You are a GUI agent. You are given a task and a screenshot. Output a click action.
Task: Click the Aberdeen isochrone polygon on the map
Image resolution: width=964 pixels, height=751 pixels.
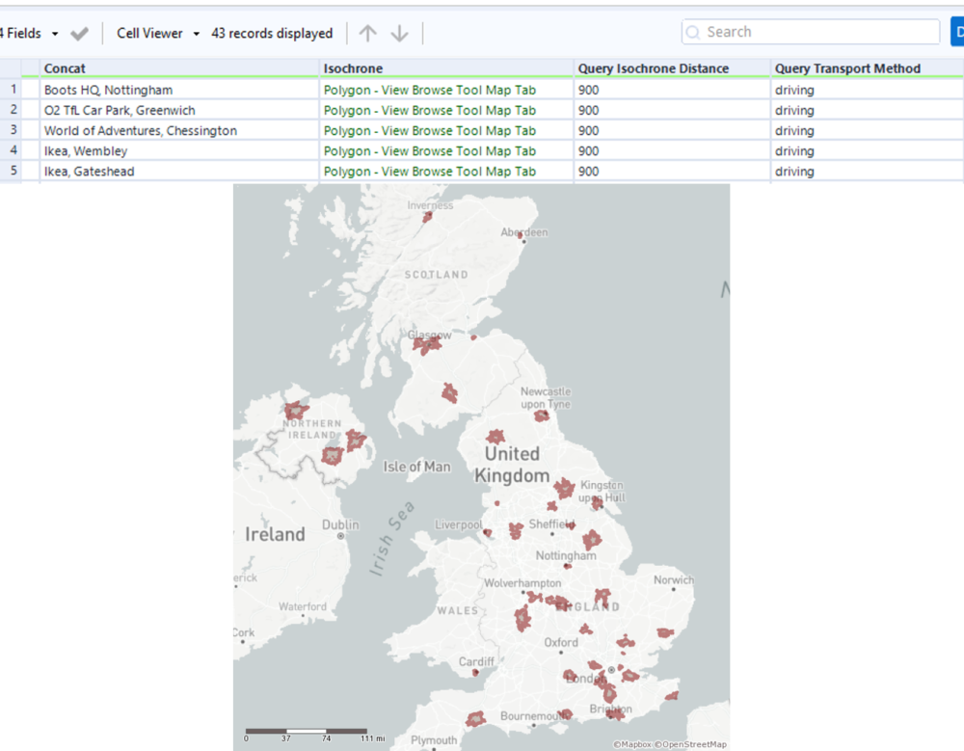[521, 235]
